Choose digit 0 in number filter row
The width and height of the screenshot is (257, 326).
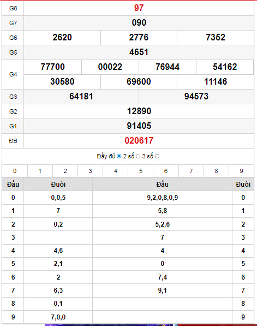pyautogui.click(x=15, y=171)
